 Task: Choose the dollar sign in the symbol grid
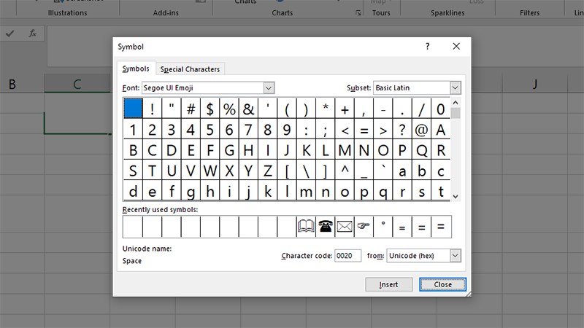coord(210,109)
